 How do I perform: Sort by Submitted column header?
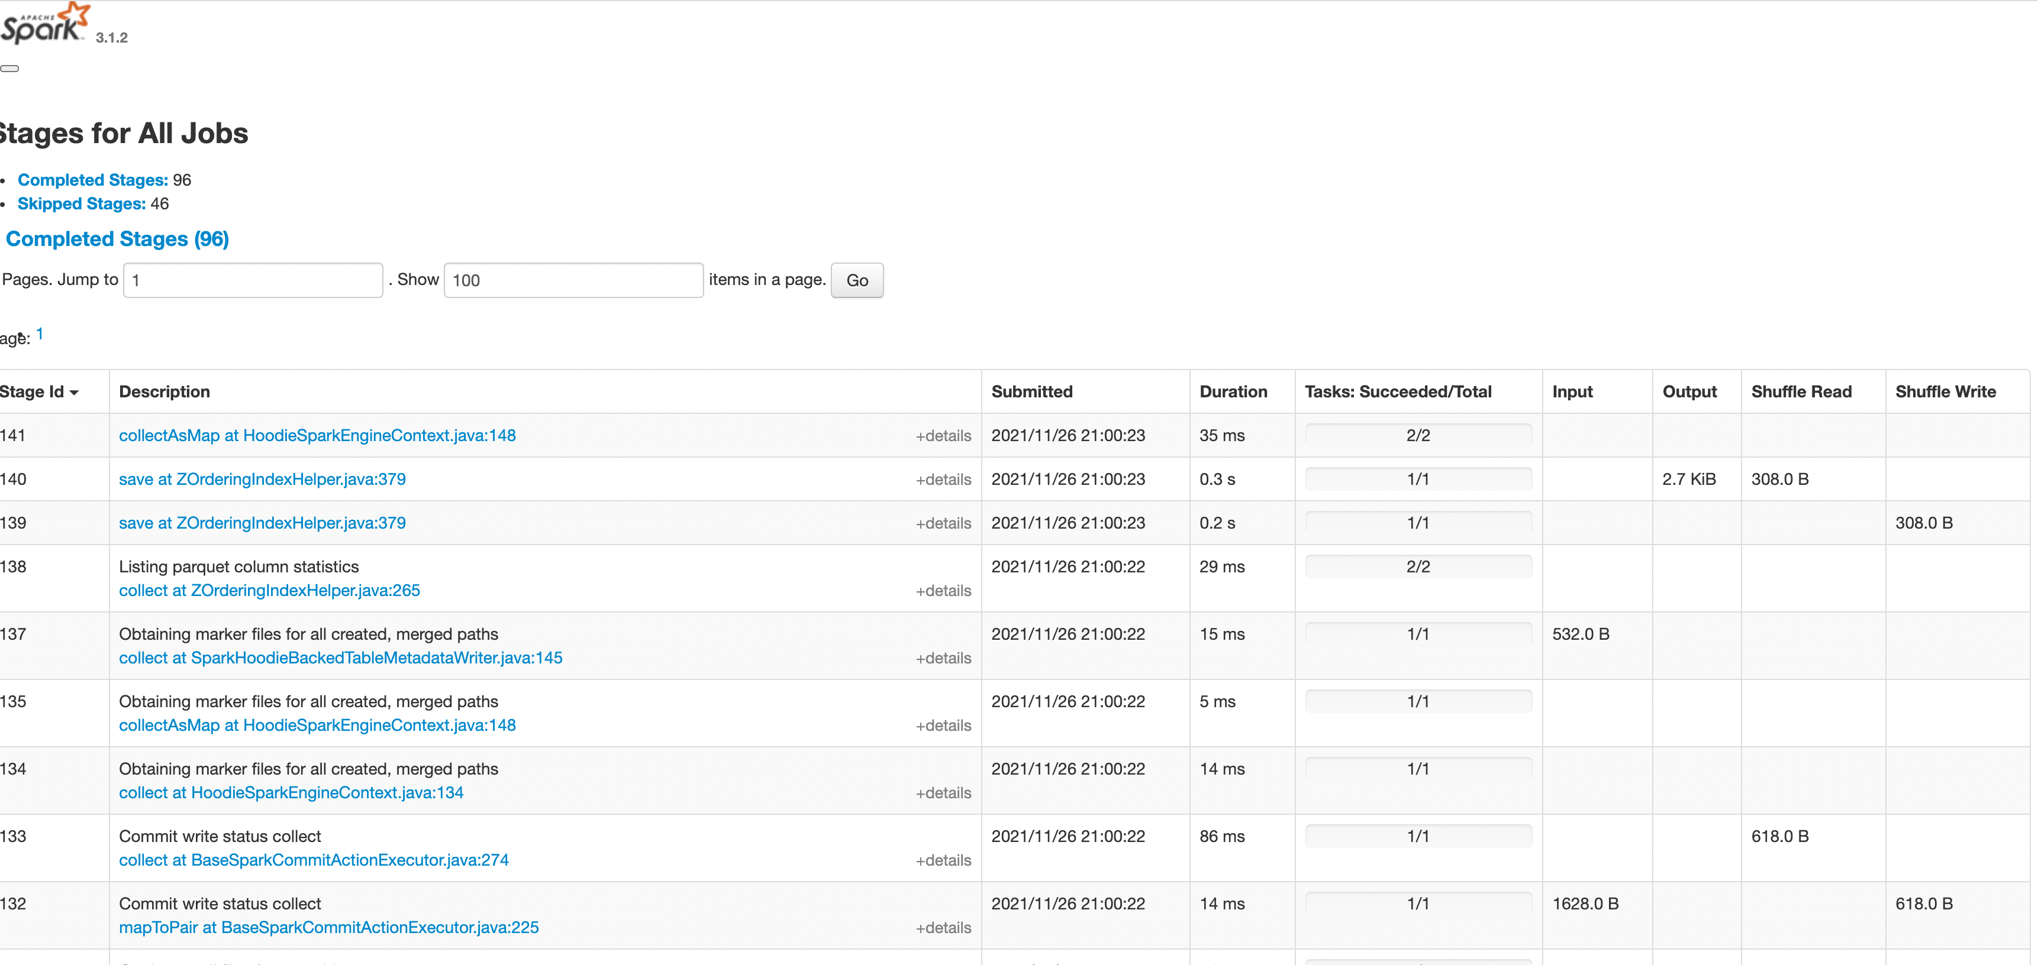point(1031,392)
